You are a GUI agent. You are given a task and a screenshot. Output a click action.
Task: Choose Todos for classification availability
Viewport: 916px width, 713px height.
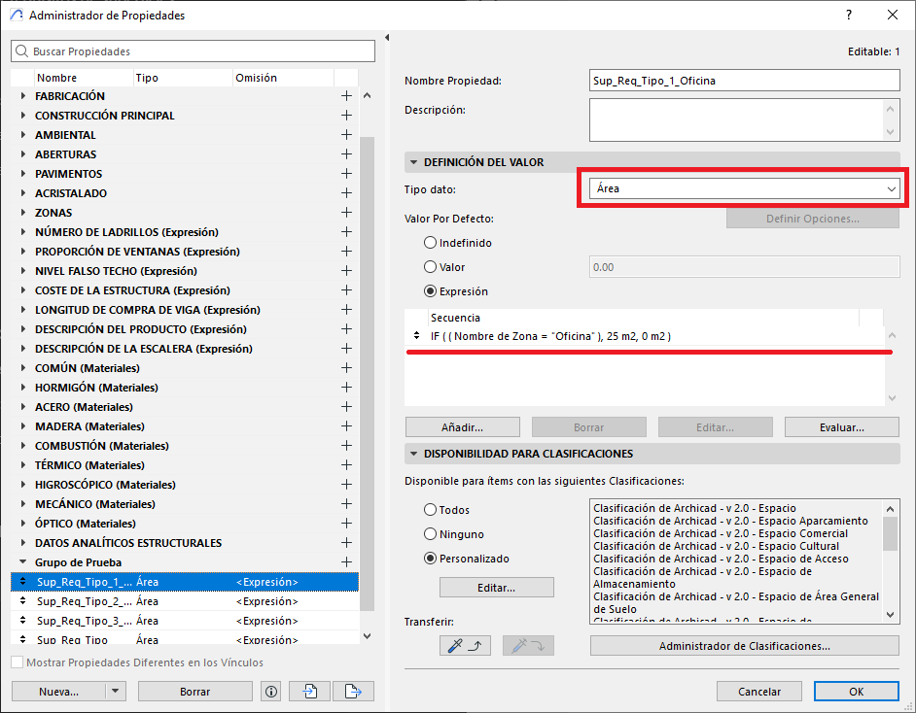coord(431,510)
